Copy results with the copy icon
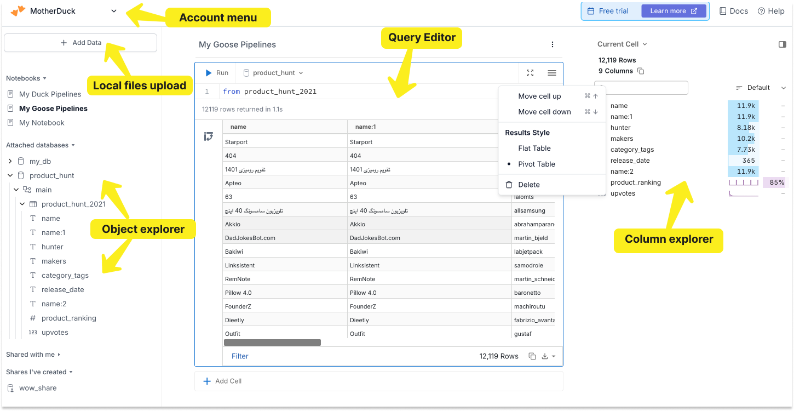794x411 pixels. tap(532, 356)
